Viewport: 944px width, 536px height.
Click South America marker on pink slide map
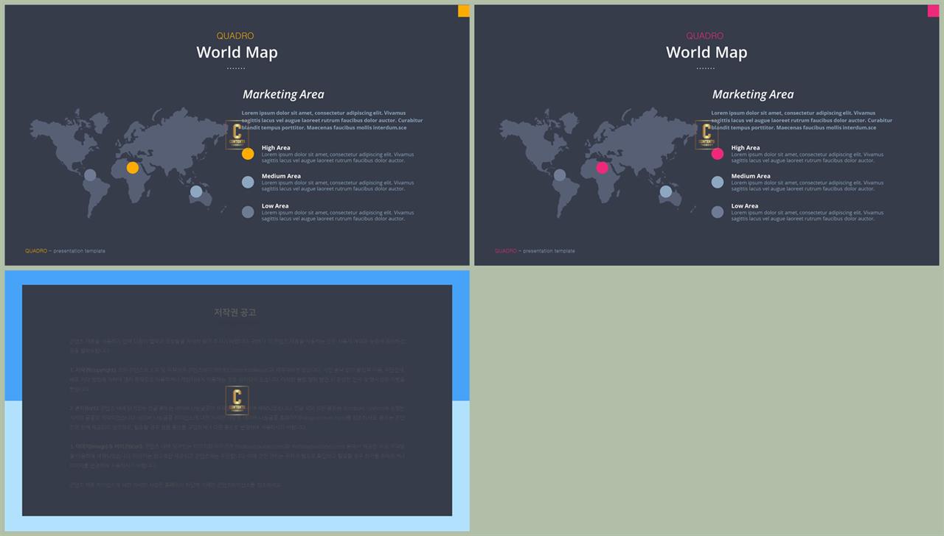click(x=560, y=175)
